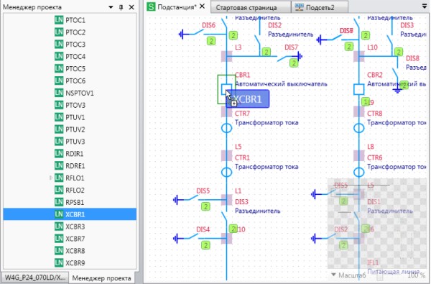The height and width of the screenshot is (284, 431).
Task: Select the CTR6 current transformer circle symbol
Action: (358, 172)
